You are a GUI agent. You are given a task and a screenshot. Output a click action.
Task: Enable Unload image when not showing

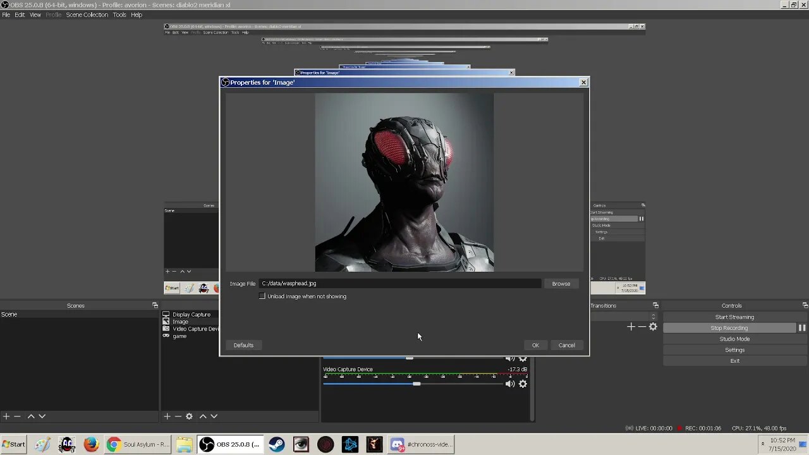tap(262, 296)
